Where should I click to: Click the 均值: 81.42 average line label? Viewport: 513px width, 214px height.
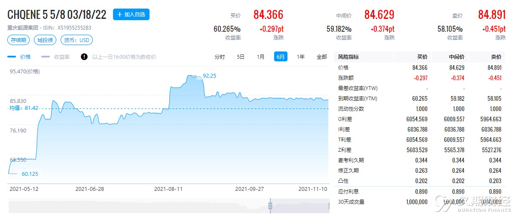23,108
